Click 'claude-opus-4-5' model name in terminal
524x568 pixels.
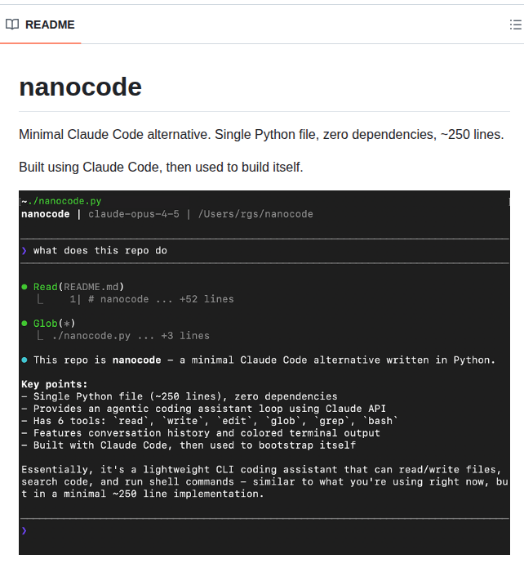134,214
